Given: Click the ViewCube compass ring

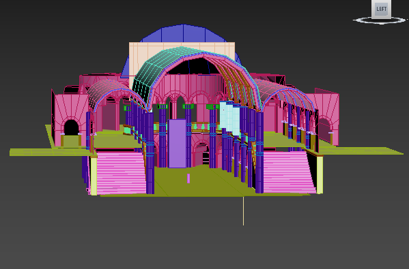Looking at the screenshot, I should pos(381,20).
